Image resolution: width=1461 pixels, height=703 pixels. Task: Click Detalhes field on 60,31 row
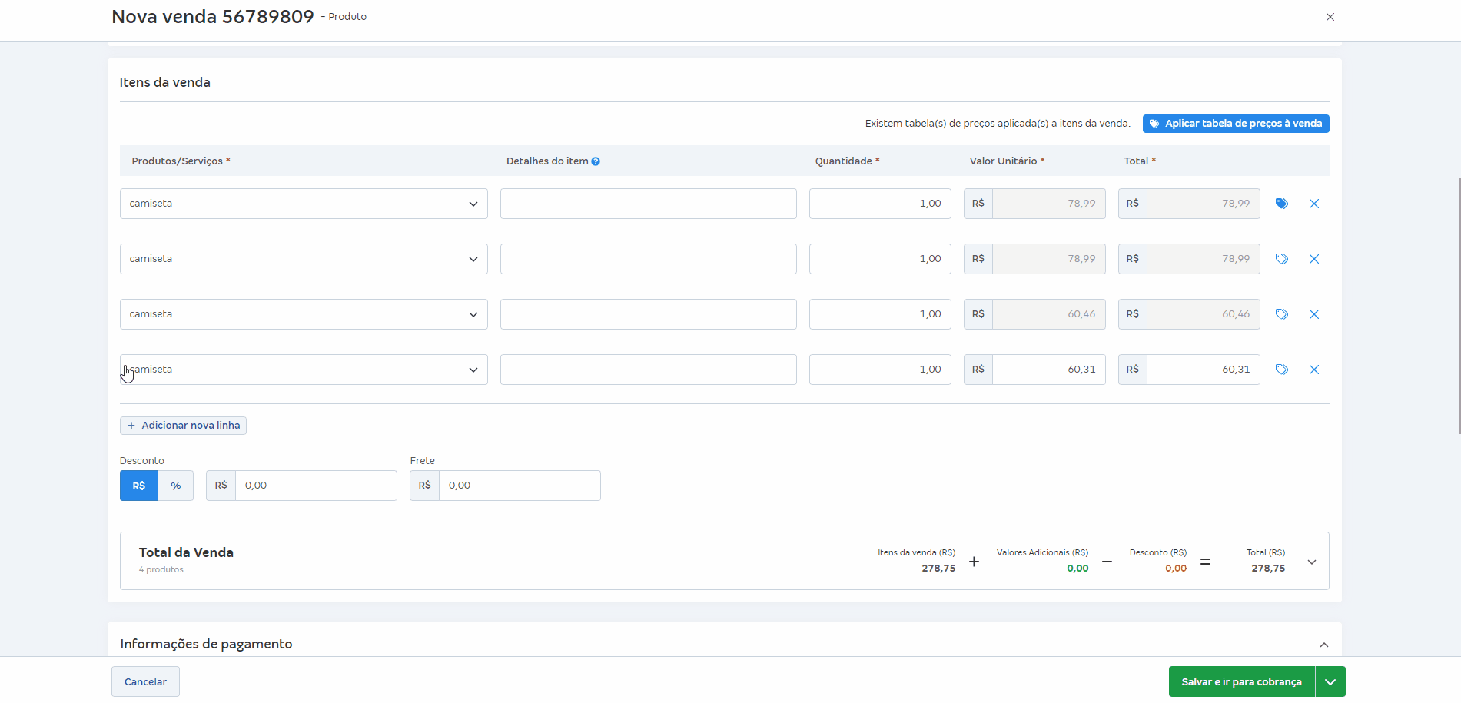[648, 370]
